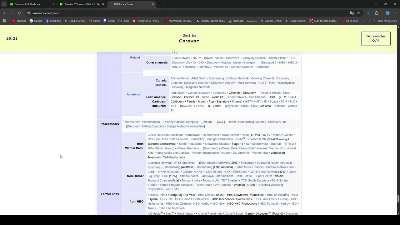This screenshot has height=225, width=400.
Task: Click the Get to Caravan heading
Action: [x=189, y=38]
